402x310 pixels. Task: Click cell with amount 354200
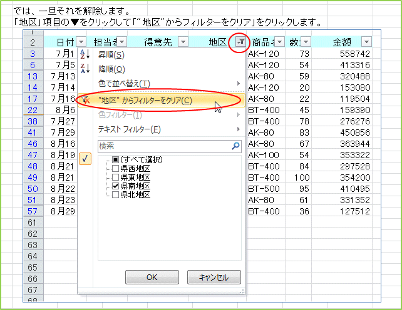[341, 177]
